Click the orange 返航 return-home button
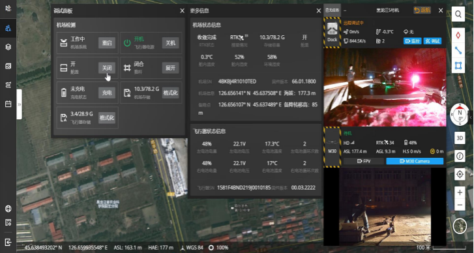 [x=422, y=10]
